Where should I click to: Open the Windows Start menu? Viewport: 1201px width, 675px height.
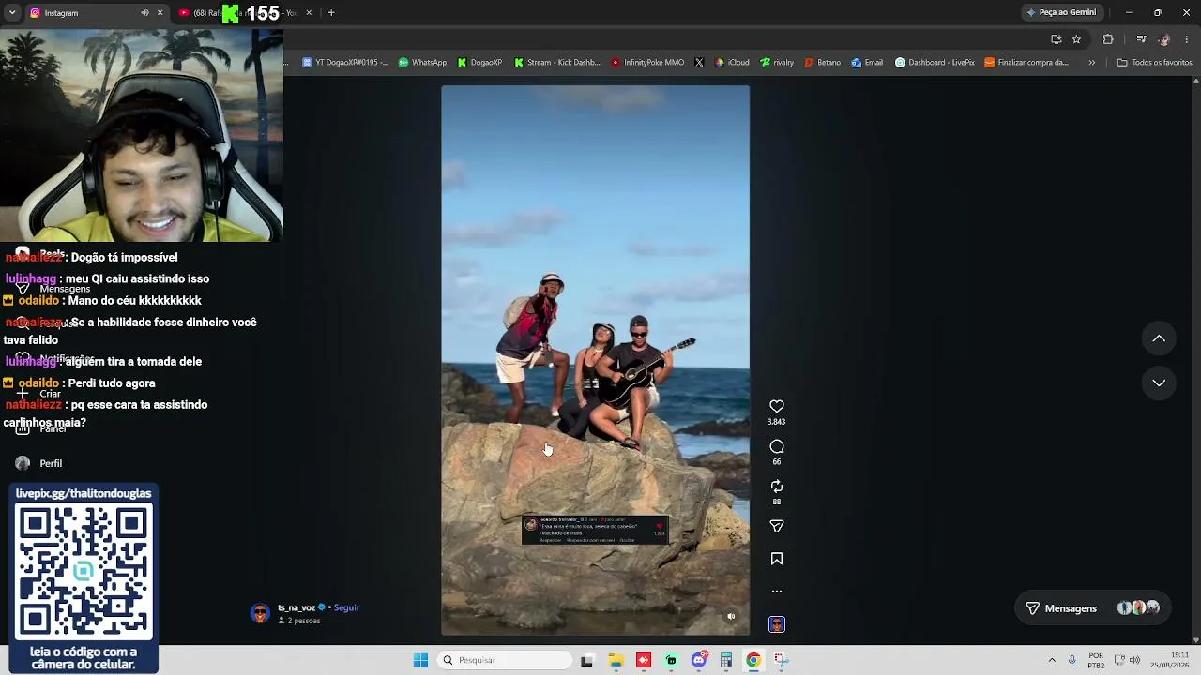tap(420, 660)
